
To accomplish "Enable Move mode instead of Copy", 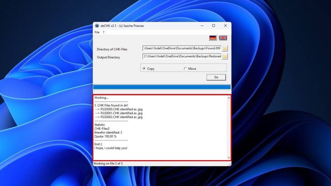I will tap(185, 68).
